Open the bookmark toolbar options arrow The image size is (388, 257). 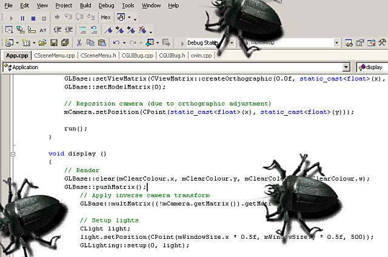[x=151, y=32]
